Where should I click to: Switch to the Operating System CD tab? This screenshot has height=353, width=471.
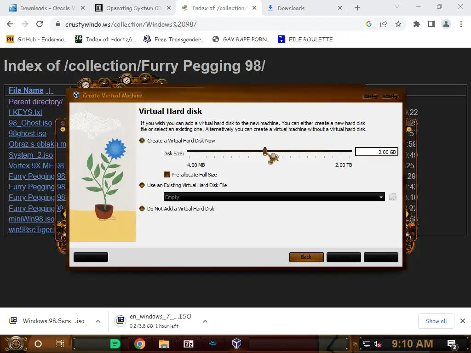click(x=133, y=8)
